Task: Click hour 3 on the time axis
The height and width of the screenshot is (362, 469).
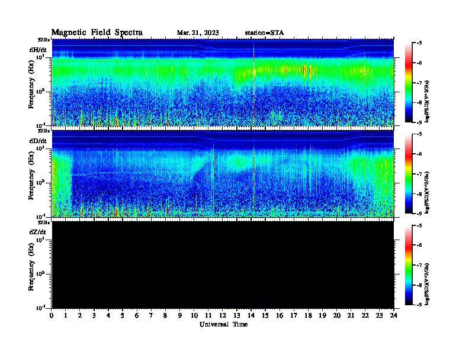Action: point(94,315)
